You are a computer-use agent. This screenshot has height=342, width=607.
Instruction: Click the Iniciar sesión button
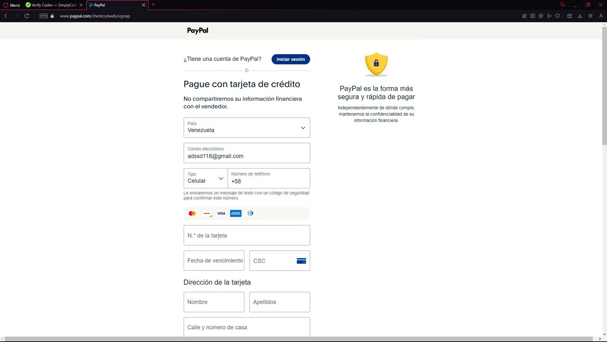click(x=291, y=59)
